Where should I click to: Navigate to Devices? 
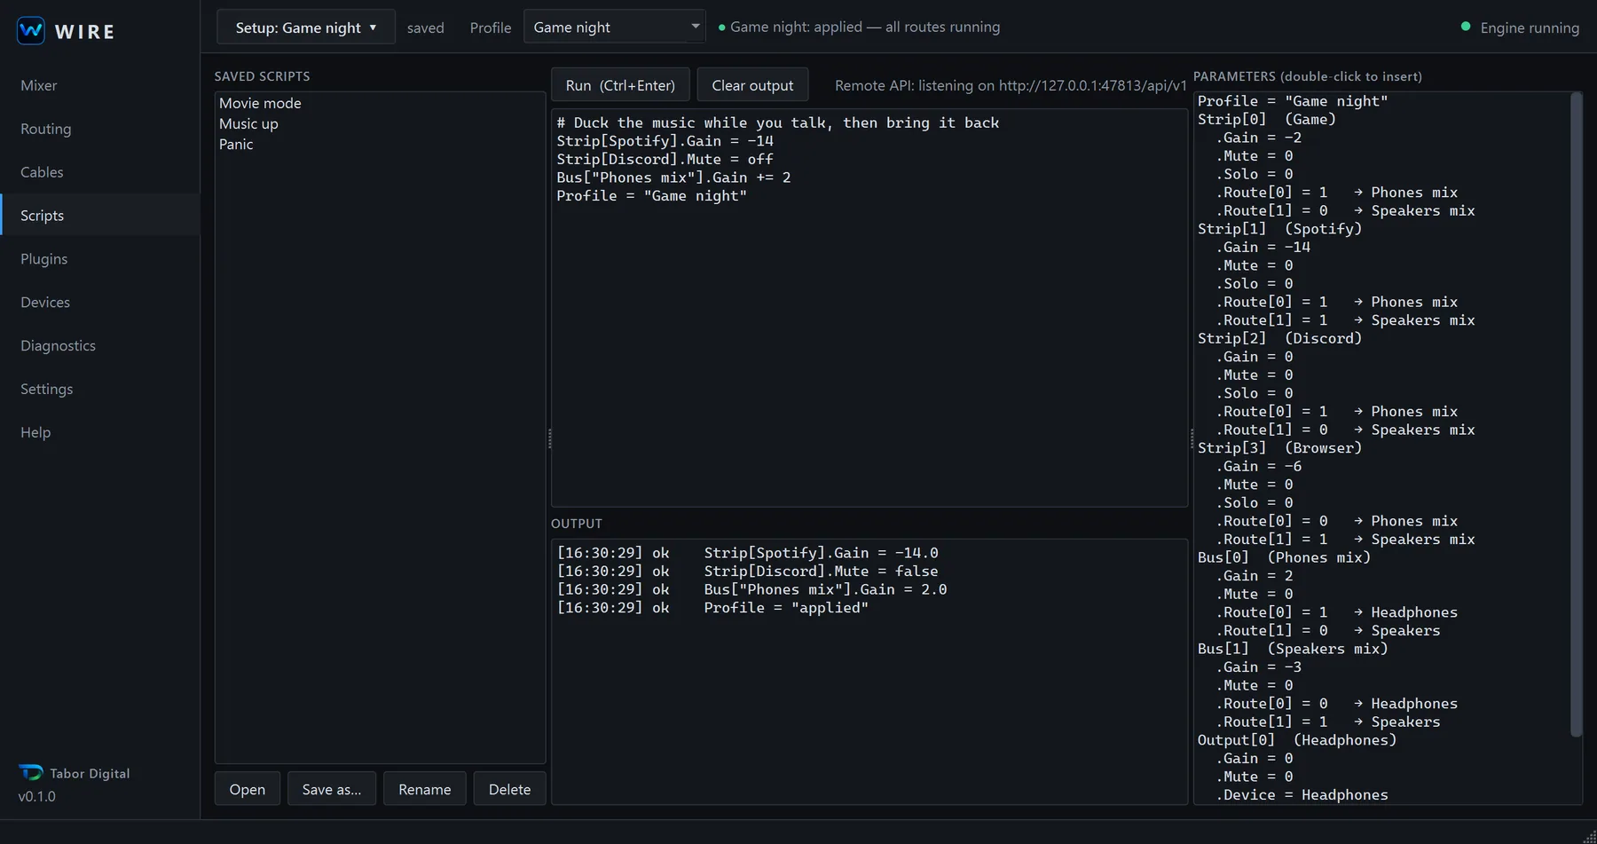(x=99, y=303)
